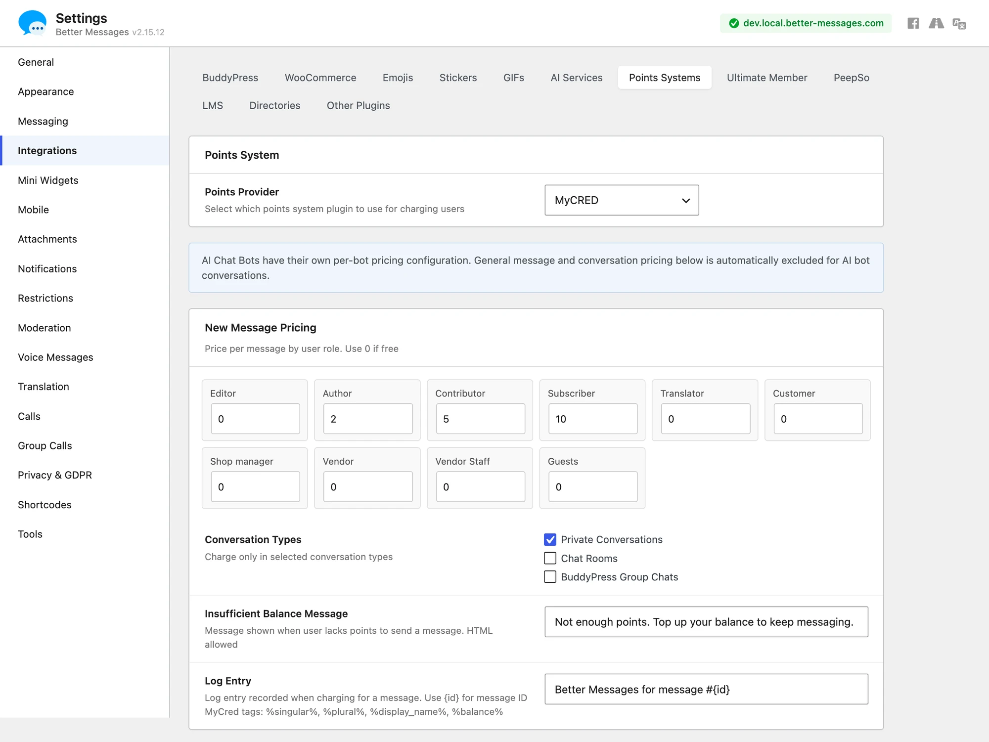Open the dev.local.better-messages.com link

click(813, 23)
